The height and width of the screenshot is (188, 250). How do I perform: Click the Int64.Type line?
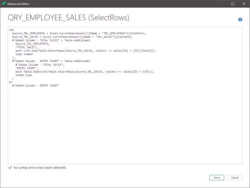click(x=23, y=75)
